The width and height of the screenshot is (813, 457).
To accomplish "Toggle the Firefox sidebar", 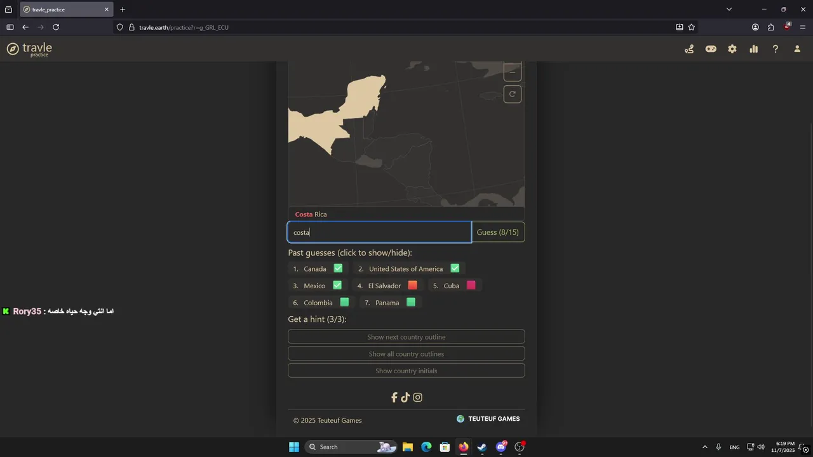I will (10, 27).
